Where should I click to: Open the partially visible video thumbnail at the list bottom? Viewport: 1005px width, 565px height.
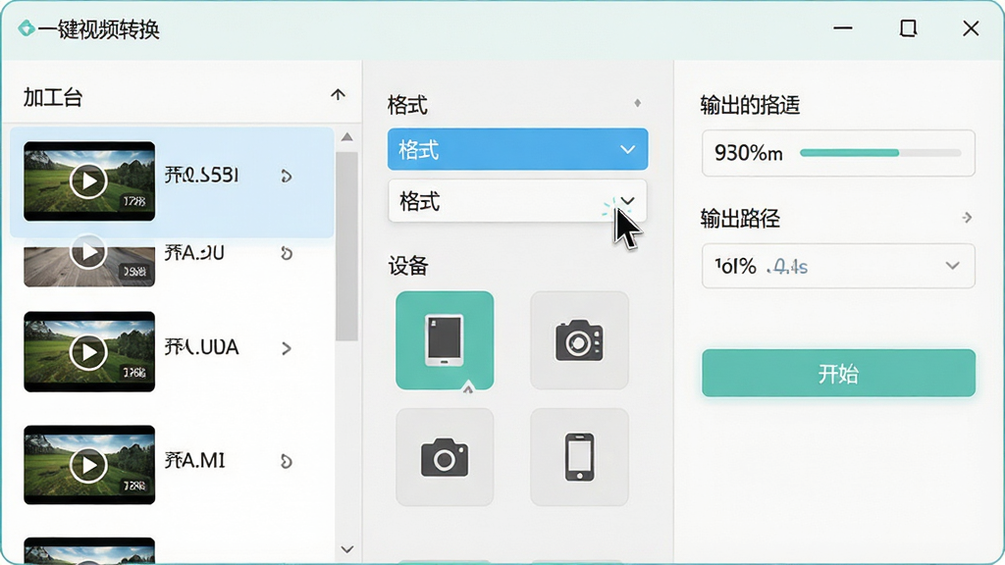89,550
